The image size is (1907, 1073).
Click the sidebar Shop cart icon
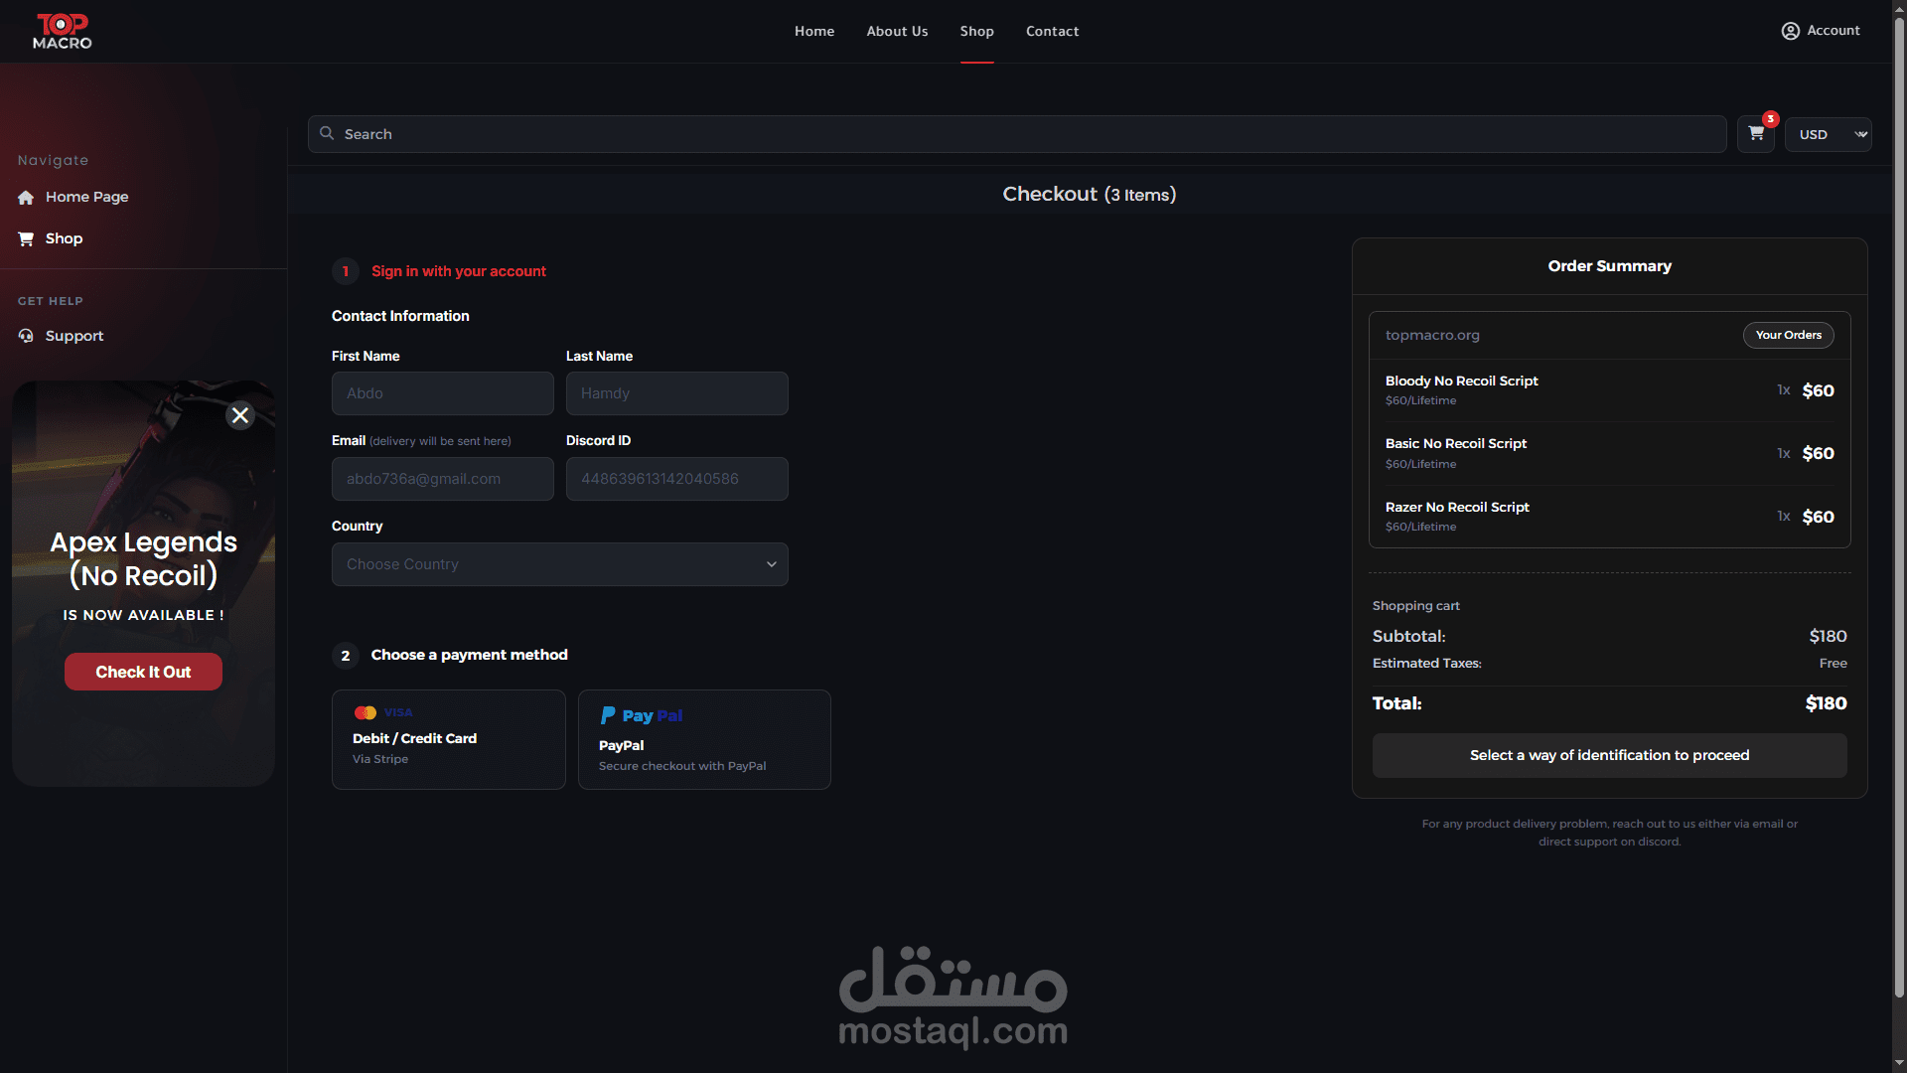point(26,238)
